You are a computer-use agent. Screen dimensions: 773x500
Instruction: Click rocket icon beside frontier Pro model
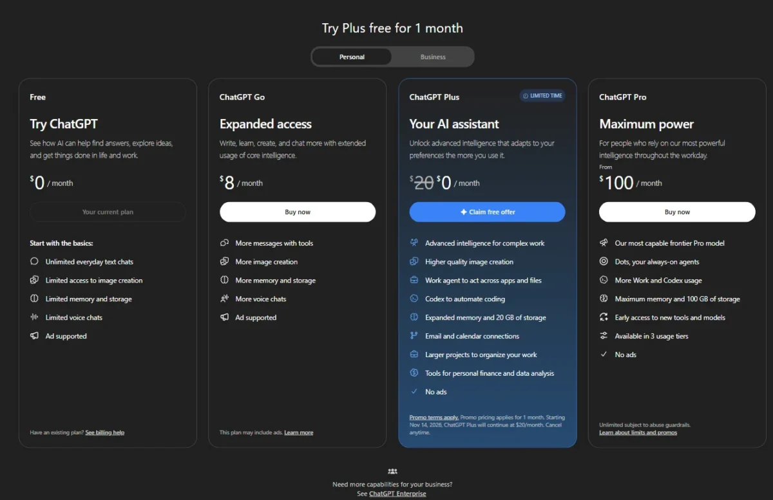(x=604, y=243)
